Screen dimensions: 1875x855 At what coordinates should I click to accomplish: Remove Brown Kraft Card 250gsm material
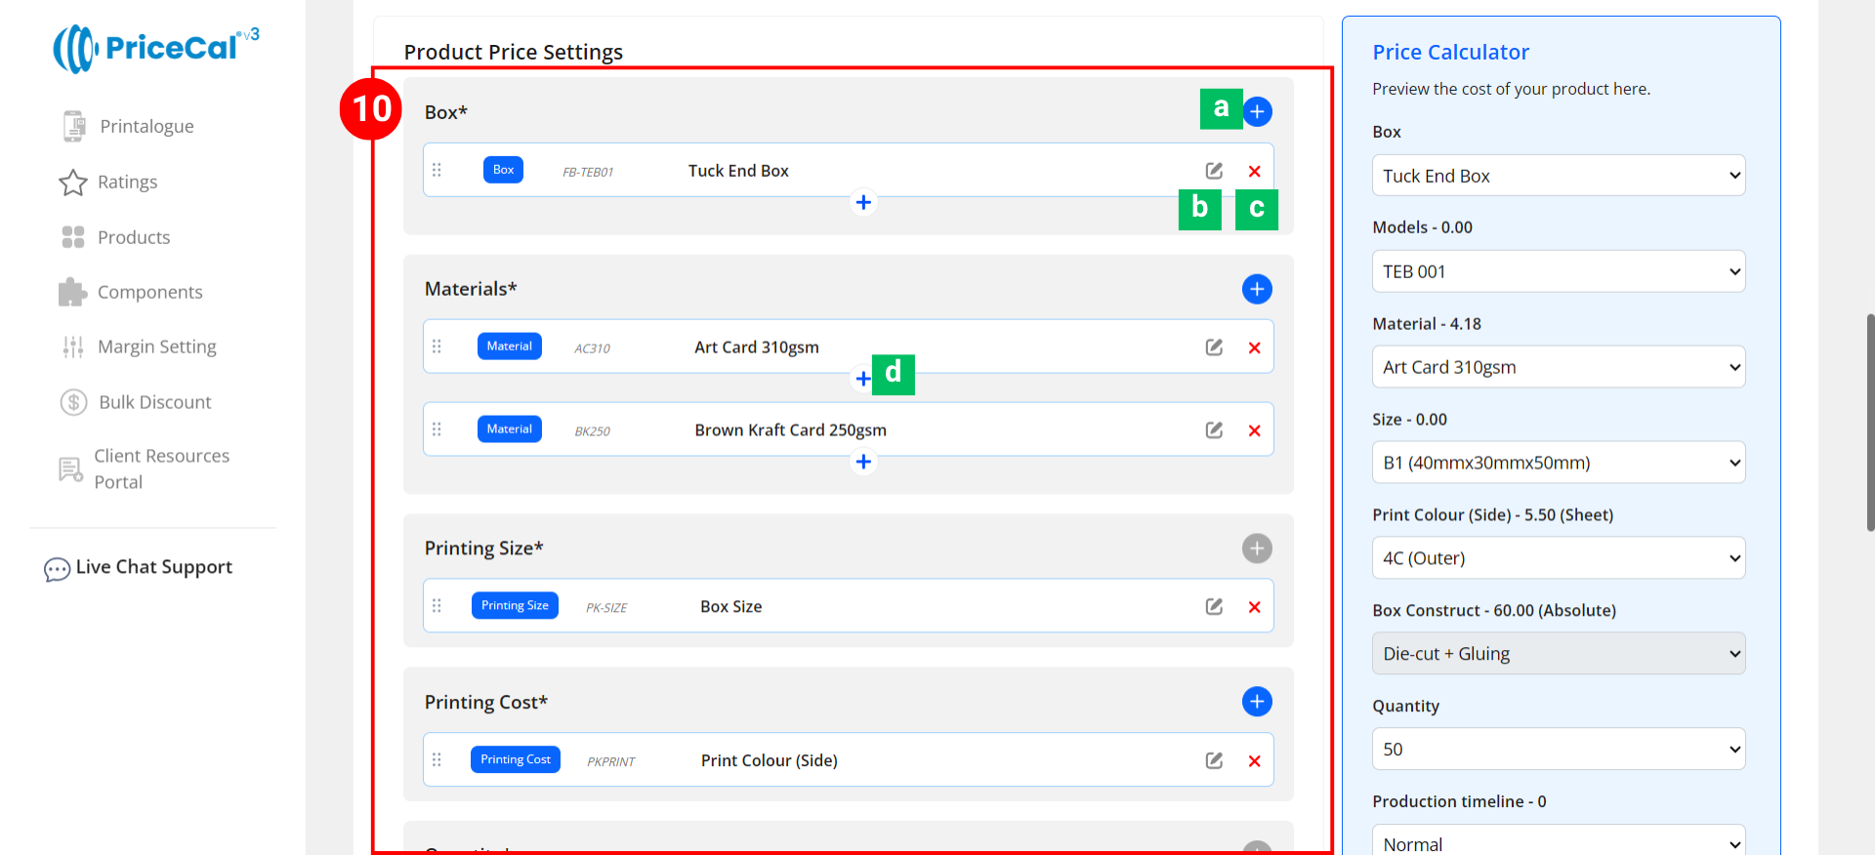[x=1255, y=430]
